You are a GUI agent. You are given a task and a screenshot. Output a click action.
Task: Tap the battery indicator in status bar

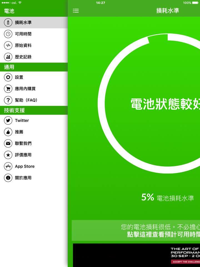(195, 3)
